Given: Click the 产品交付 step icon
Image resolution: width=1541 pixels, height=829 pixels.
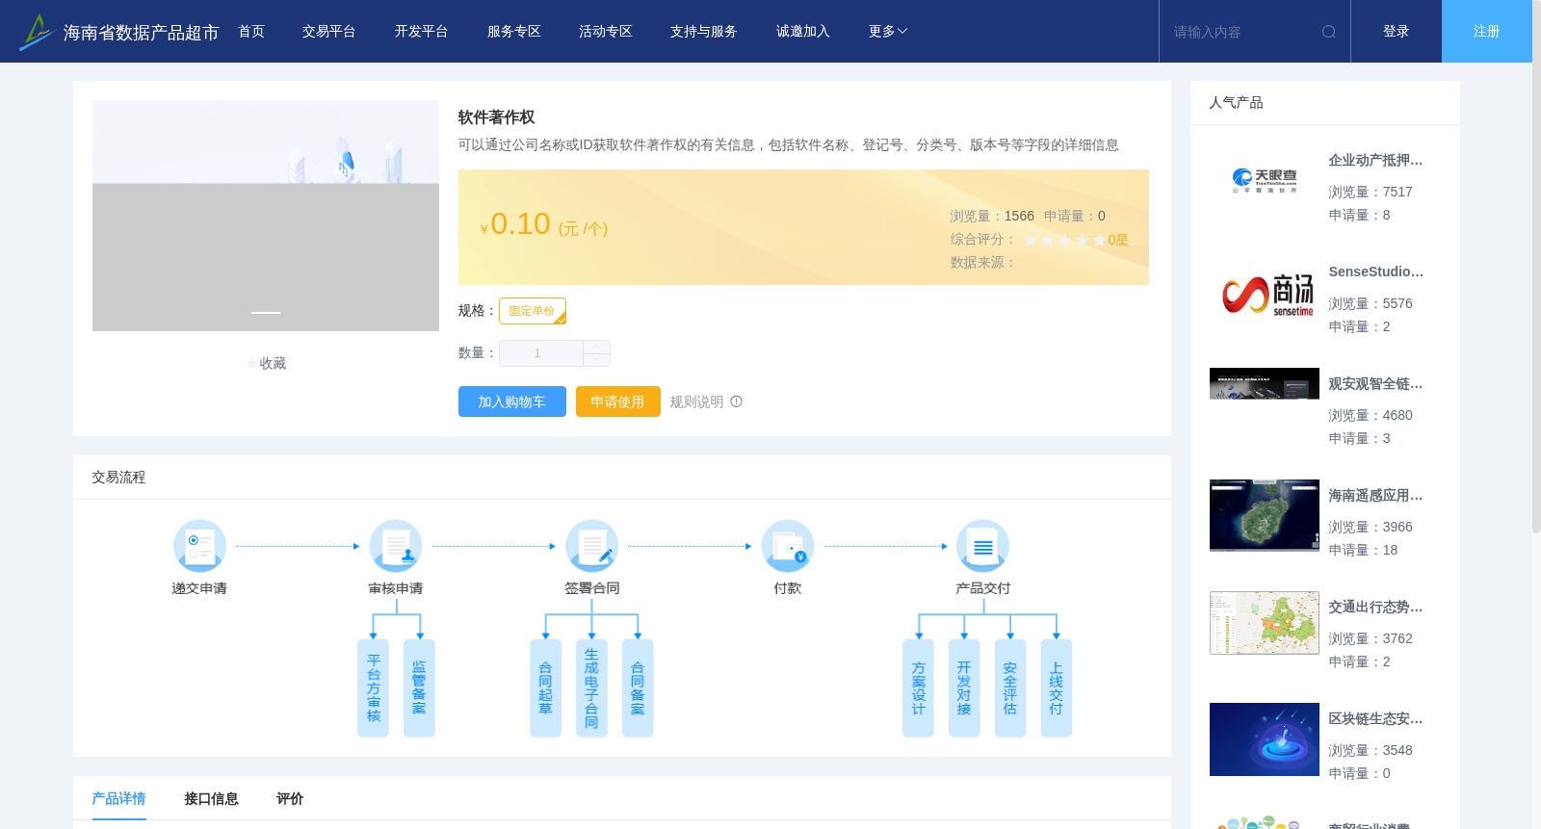Looking at the screenshot, I should pos(983,546).
